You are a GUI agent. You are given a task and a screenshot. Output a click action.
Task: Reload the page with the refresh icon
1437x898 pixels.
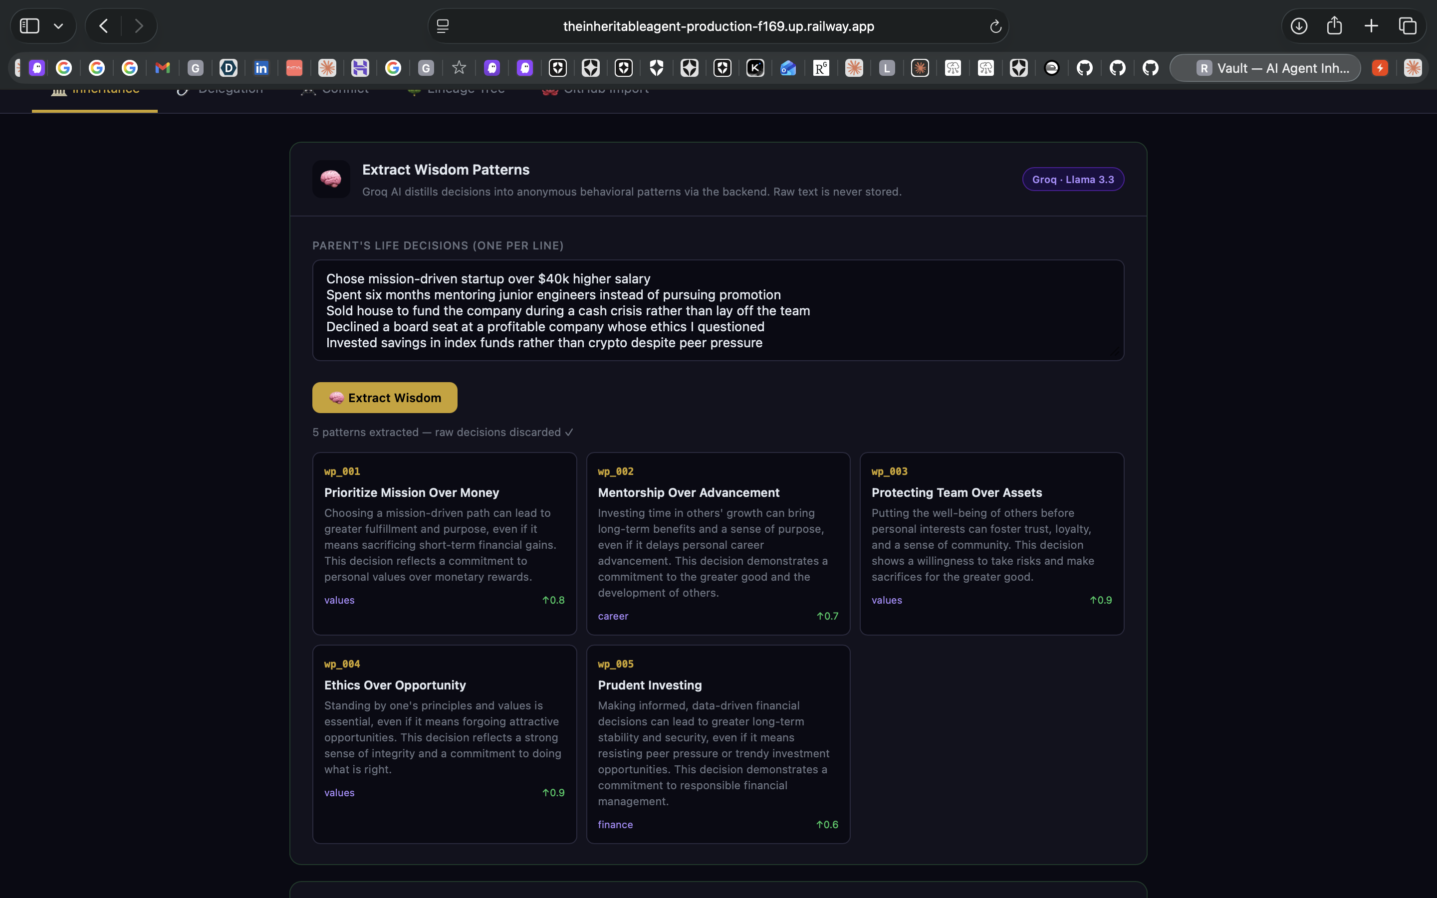tap(995, 26)
